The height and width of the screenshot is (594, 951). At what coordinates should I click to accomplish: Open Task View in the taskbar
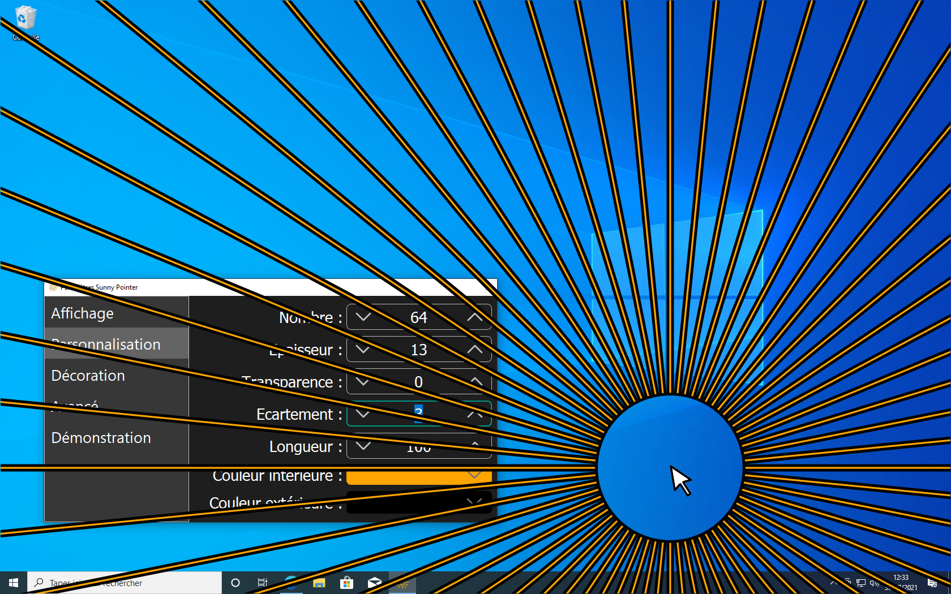(x=263, y=583)
